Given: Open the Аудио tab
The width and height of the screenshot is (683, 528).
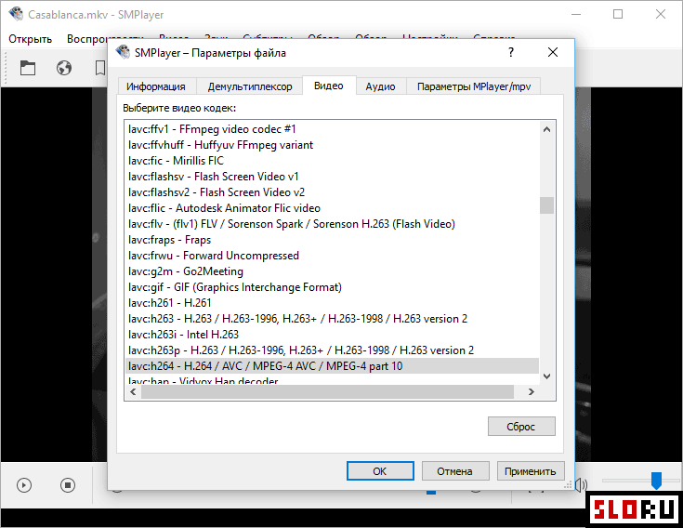Looking at the screenshot, I should click(380, 86).
